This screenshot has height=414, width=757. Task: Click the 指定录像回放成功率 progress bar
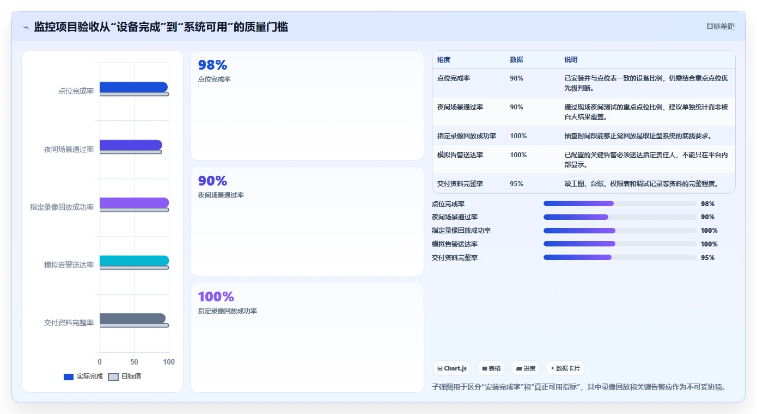[620, 231]
